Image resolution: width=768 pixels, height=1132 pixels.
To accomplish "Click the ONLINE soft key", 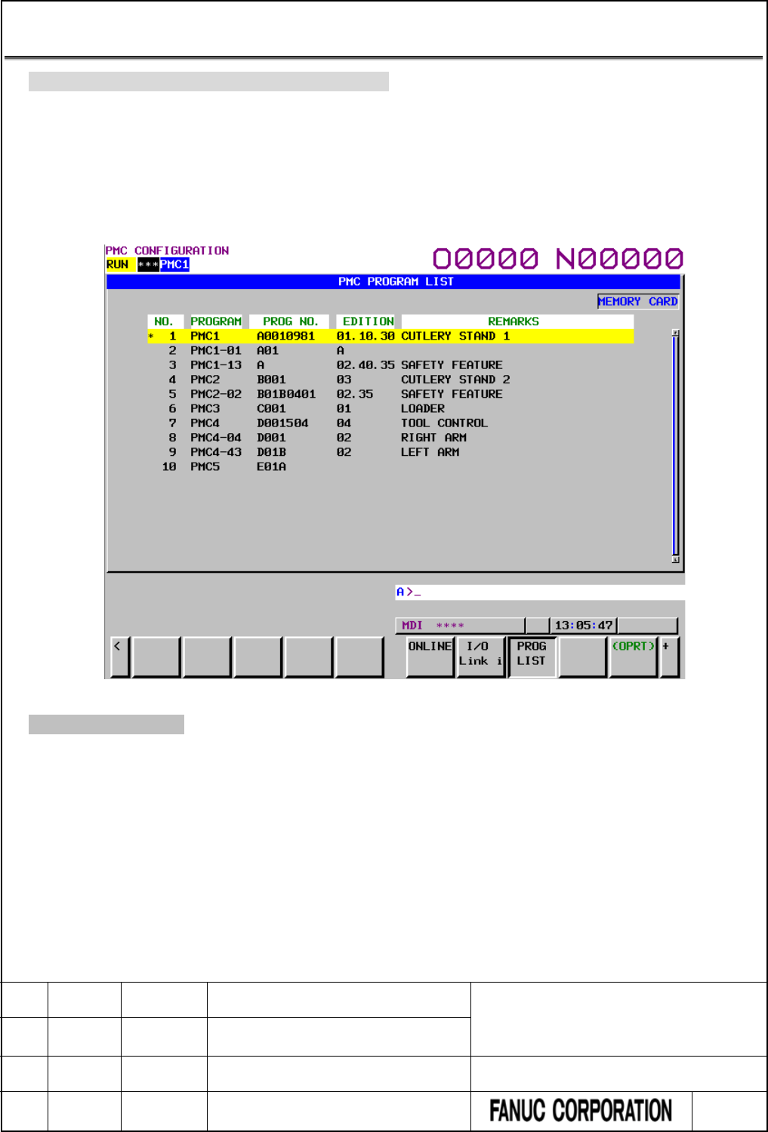I will pos(430,657).
